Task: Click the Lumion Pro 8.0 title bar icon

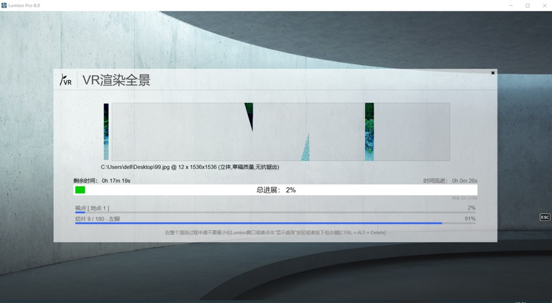Action: [4, 5]
